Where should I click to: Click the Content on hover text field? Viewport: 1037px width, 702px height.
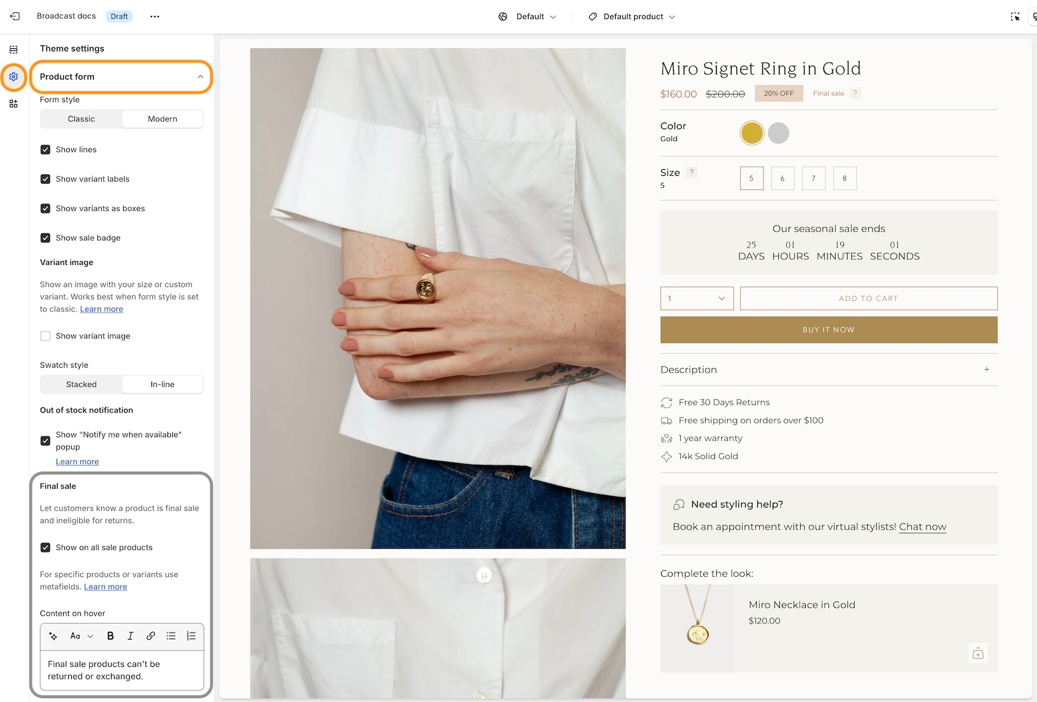(x=122, y=670)
